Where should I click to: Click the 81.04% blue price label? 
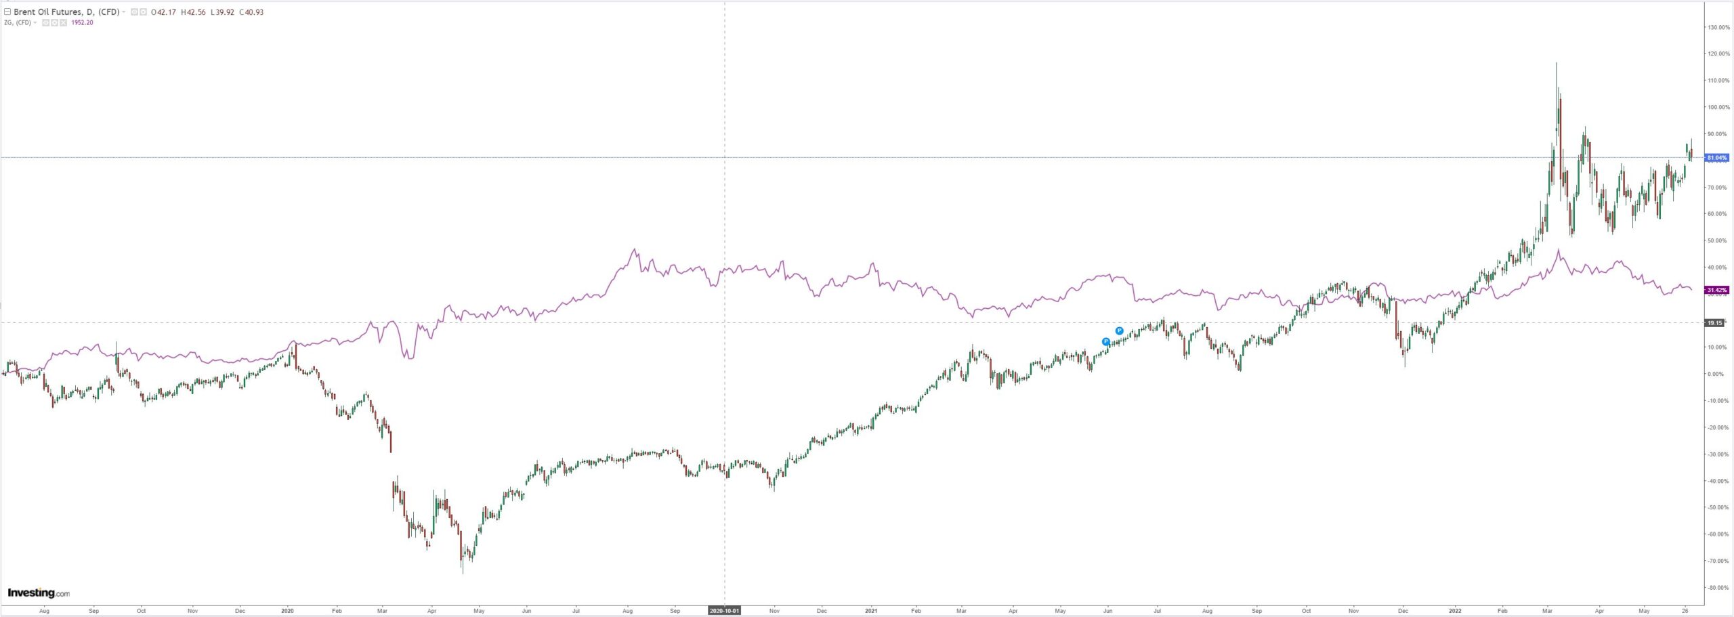1717,158
